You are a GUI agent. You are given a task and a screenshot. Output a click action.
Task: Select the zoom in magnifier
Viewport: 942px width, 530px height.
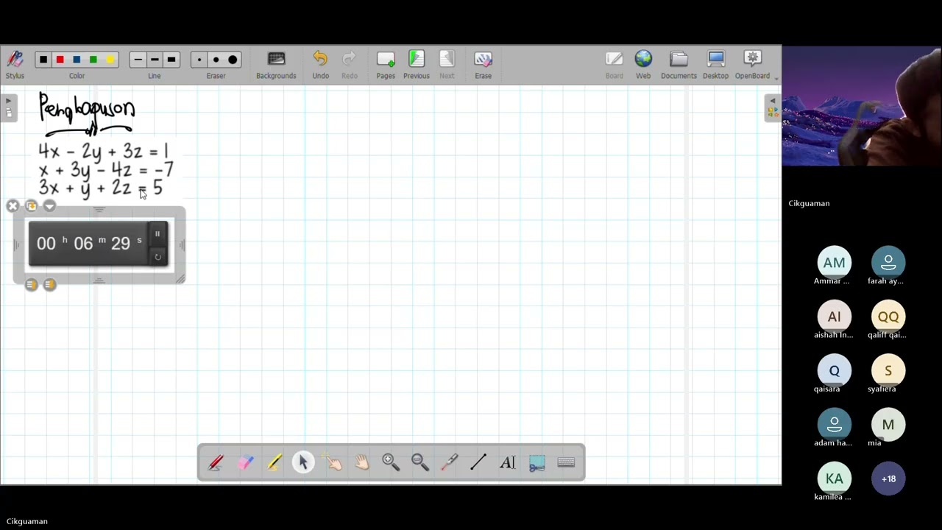click(391, 462)
